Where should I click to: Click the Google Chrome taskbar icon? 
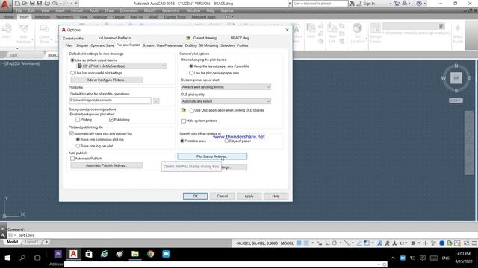tap(151, 254)
